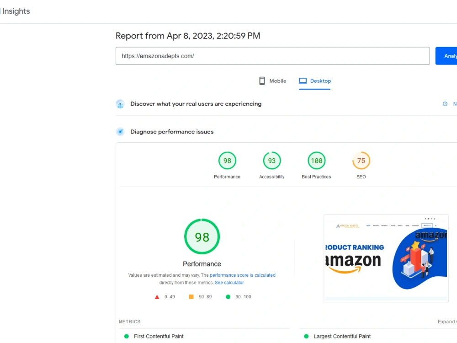Click First Contentful Paint metric text
Image resolution: width=457 pixels, height=343 pixels.
[159, 336]
